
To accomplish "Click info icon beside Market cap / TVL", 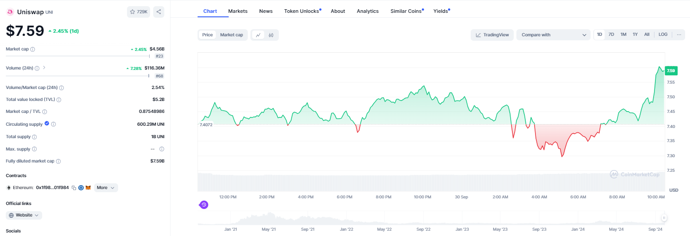I will (45, 112).
